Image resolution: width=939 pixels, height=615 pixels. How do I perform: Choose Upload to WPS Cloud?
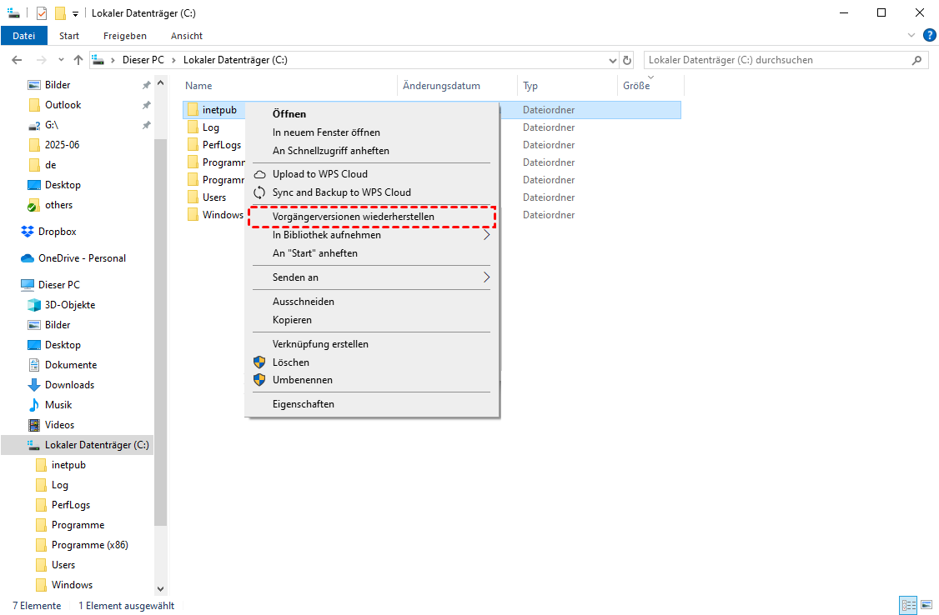pyautogui.click(x=372, y=174)
